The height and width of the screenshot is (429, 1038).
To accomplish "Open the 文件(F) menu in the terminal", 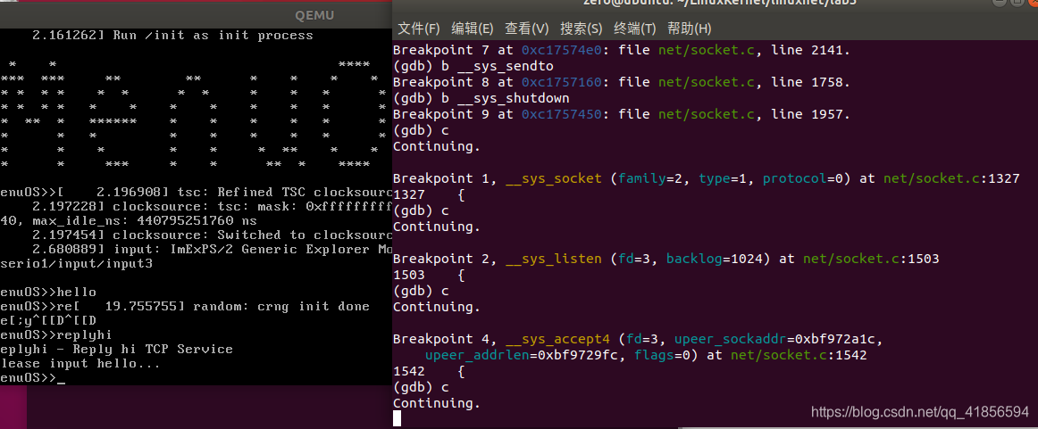I will click(418, 29).
